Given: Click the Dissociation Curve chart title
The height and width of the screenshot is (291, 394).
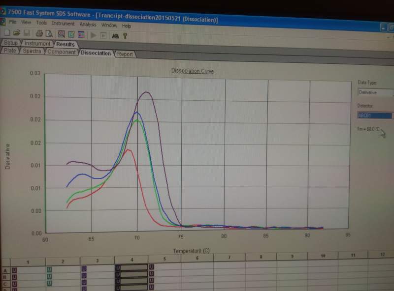Looking at the screenshot, I should pyautogui.click(x=193, y=71).
